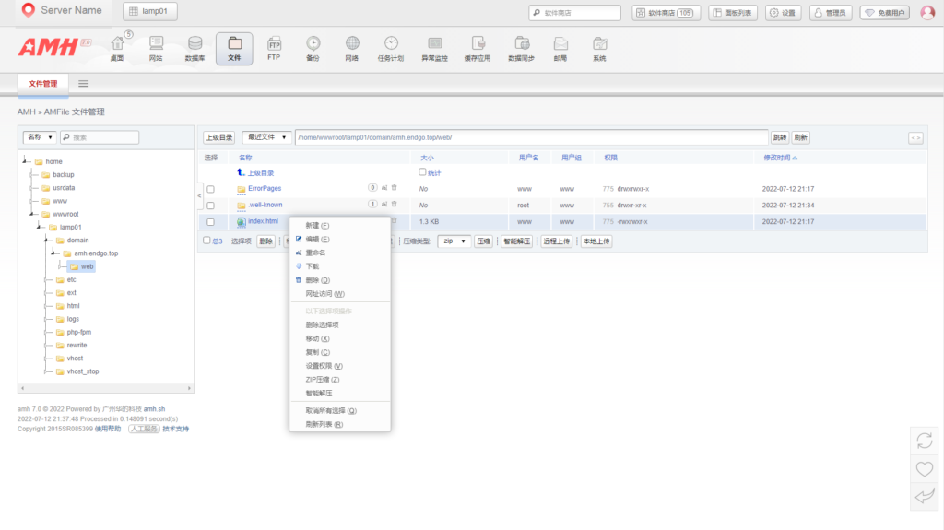Choose 设置权限 (V) in the context menu

pos(339,366)
